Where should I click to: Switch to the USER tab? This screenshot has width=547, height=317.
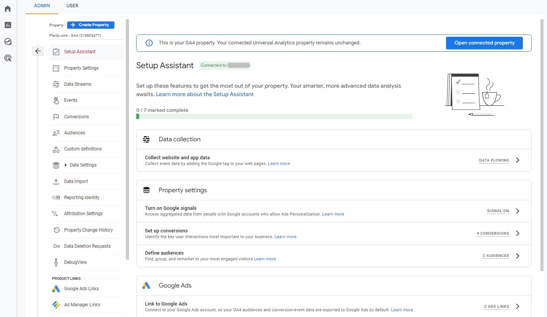(72, 6)
